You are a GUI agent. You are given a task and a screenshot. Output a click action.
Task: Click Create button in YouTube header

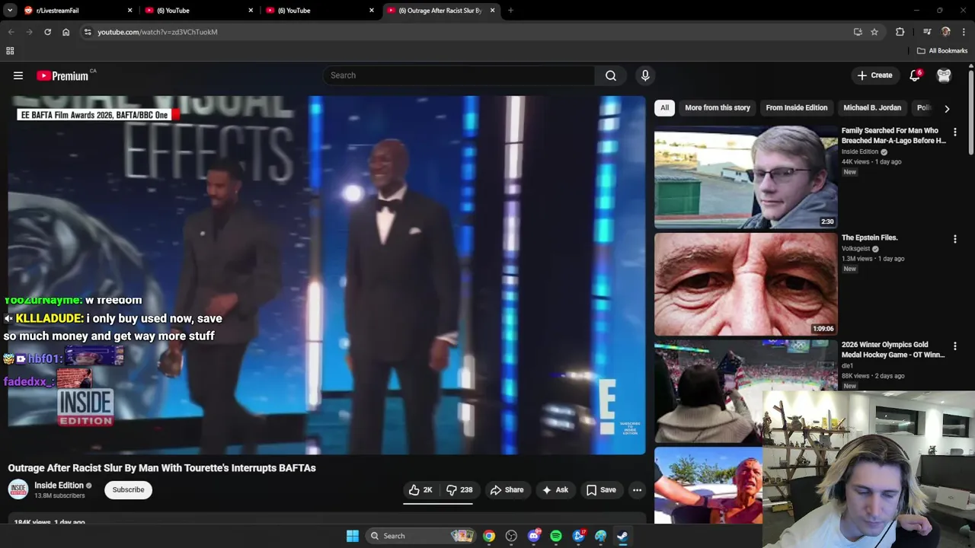click(874, 75)
